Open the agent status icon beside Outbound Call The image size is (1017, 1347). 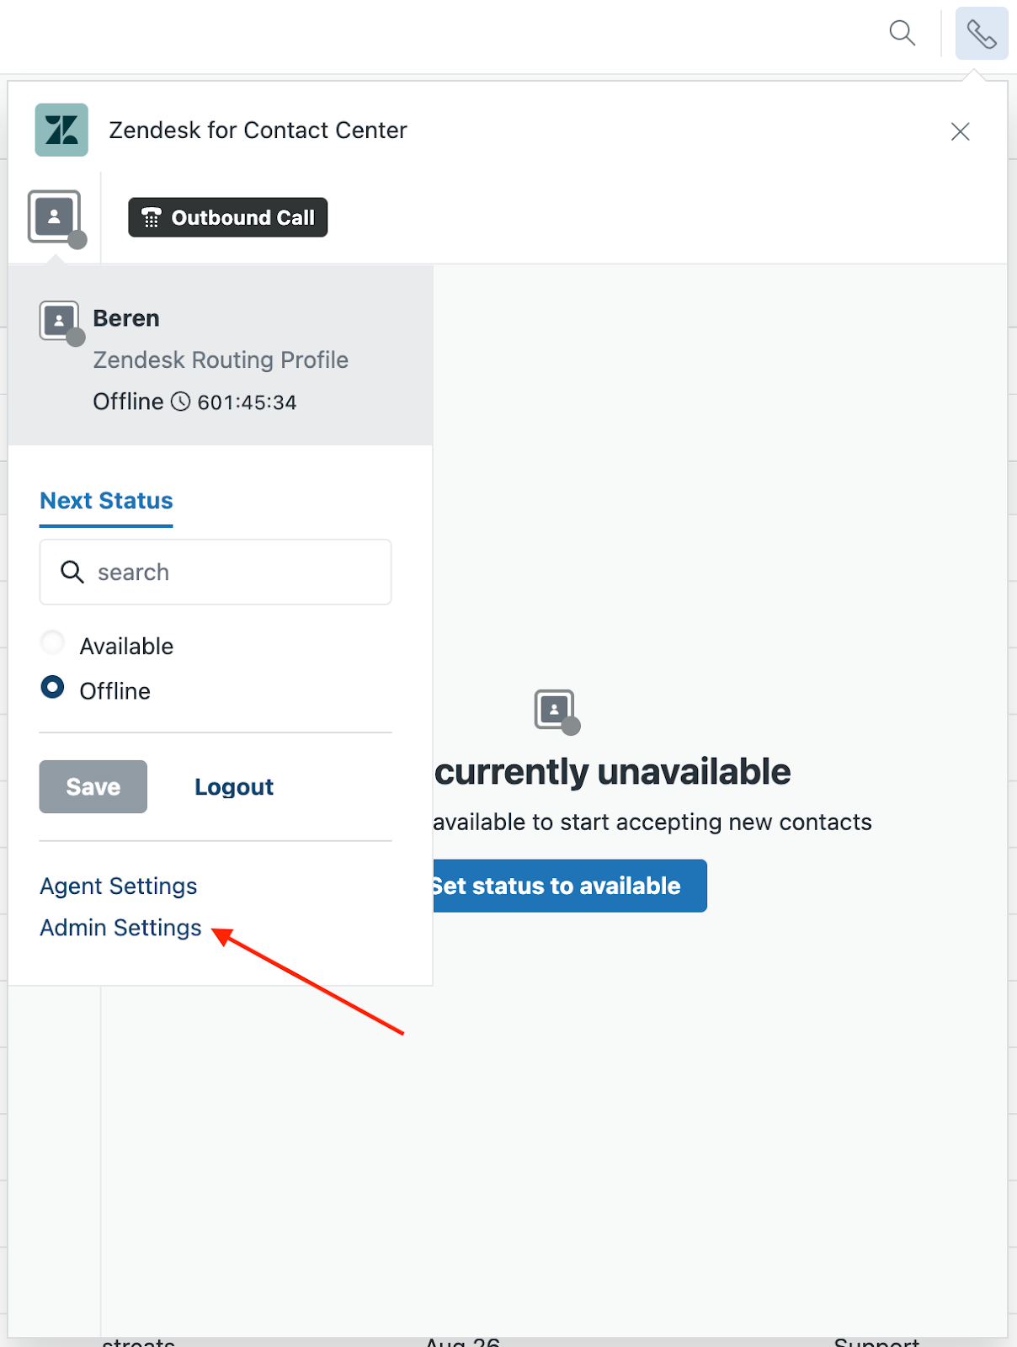pos(56,218)
